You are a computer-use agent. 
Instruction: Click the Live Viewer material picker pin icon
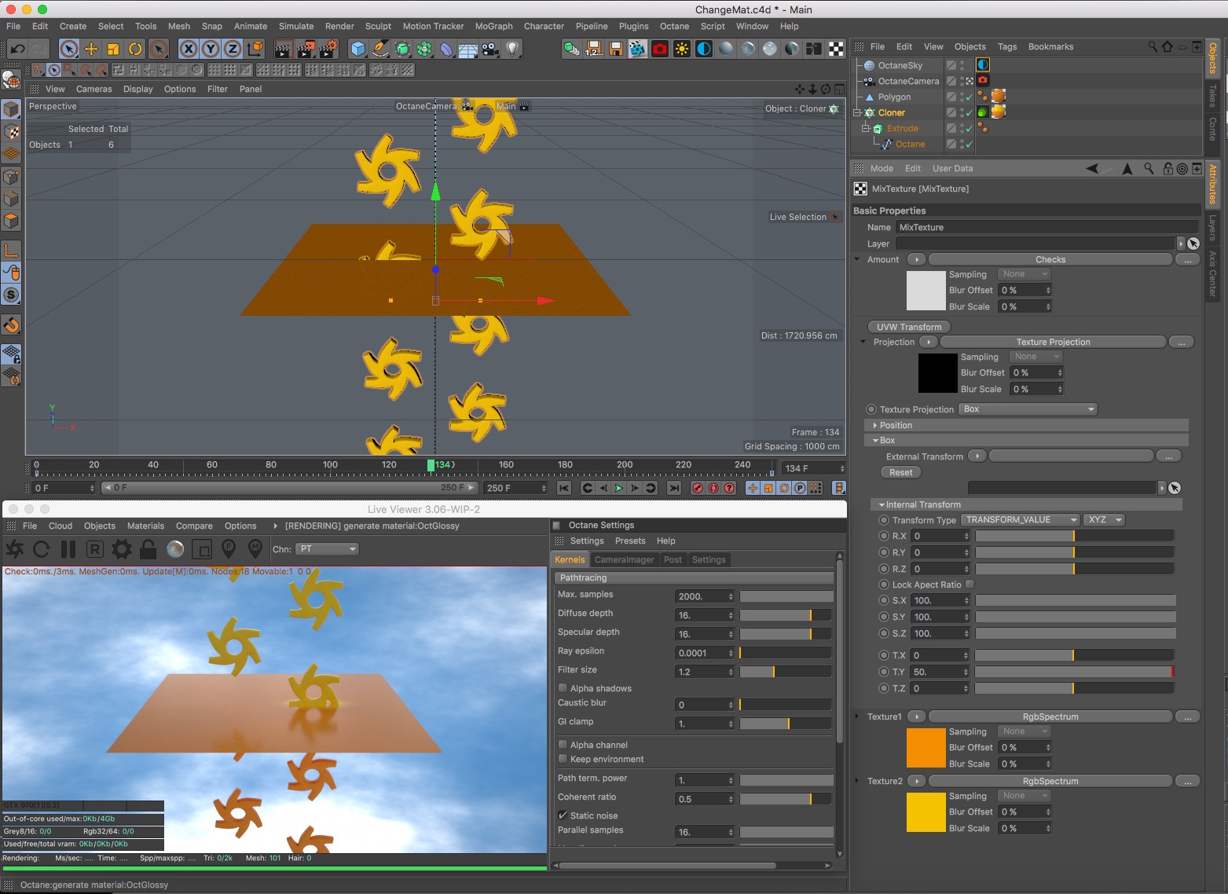[x=255, y=548]
